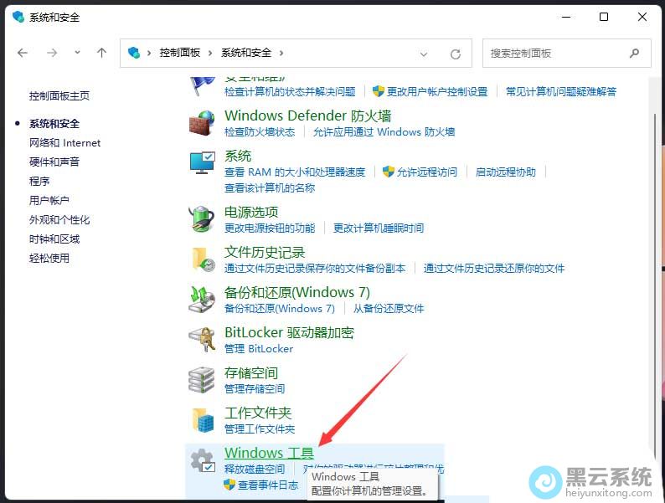The height and width of the screenshot is (503, 665).
Task: Open 轻松使用 category in sidebar
Action: pos(49,258)
